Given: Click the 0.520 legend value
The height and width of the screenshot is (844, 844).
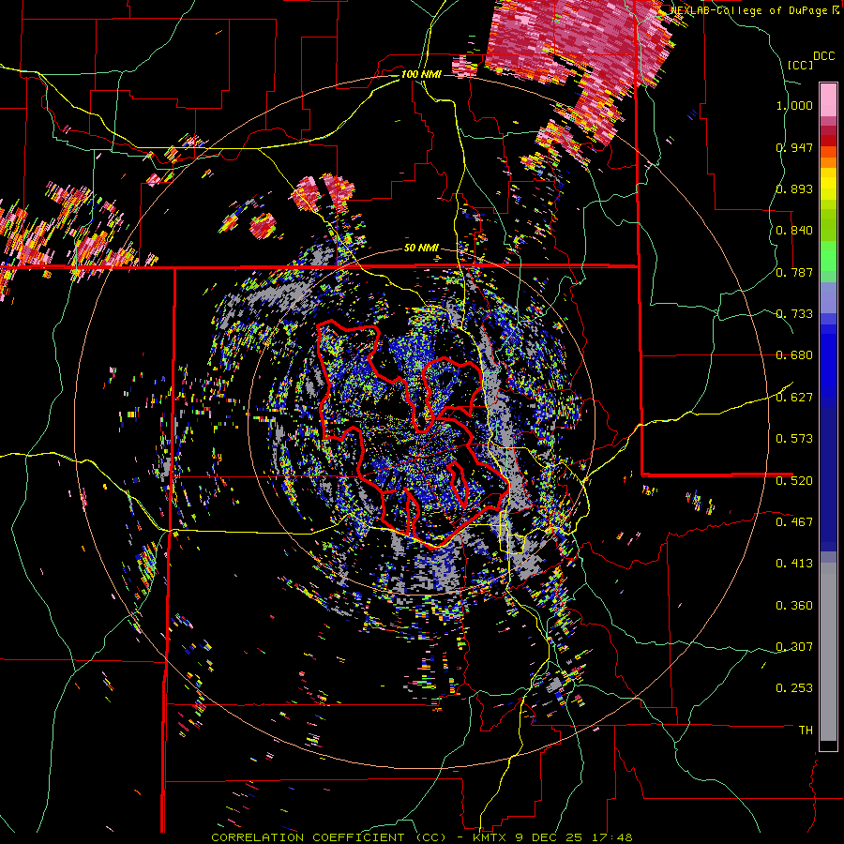Looking at the screenshot, I should click(x=794, y=480).
